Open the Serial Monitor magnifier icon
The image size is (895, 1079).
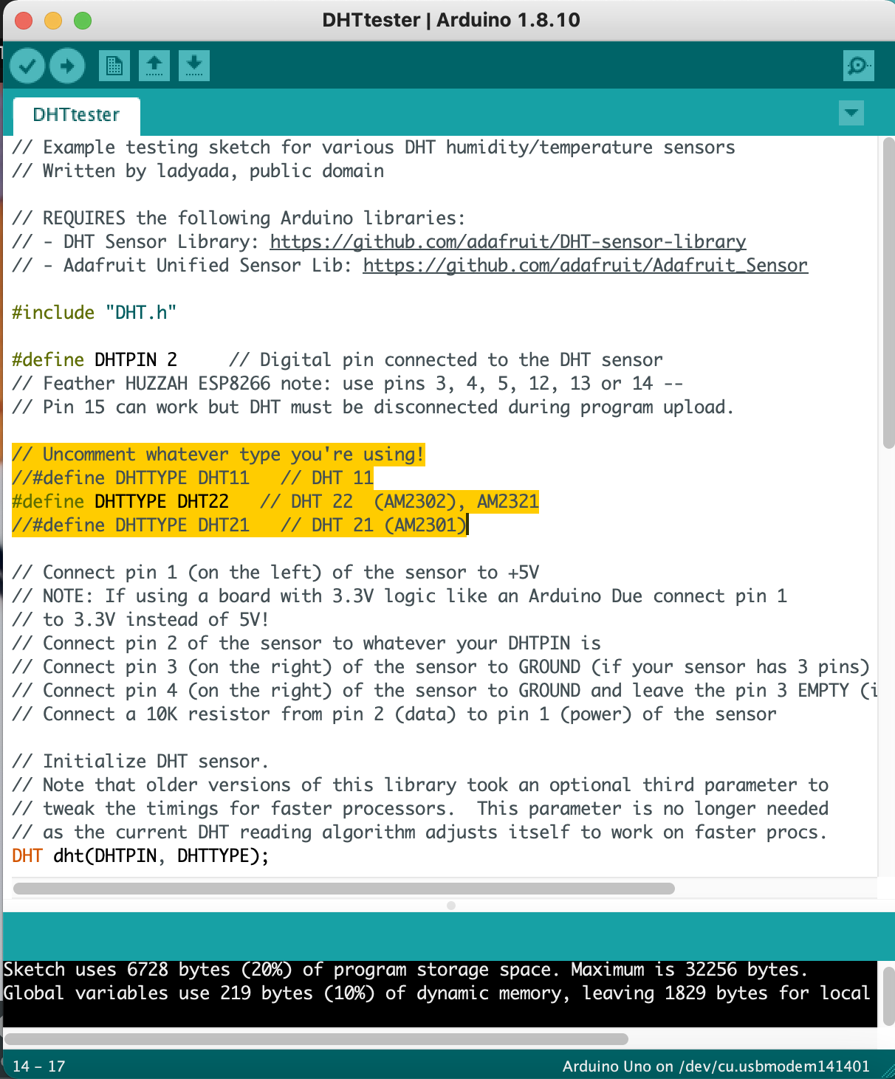(859, 66)
